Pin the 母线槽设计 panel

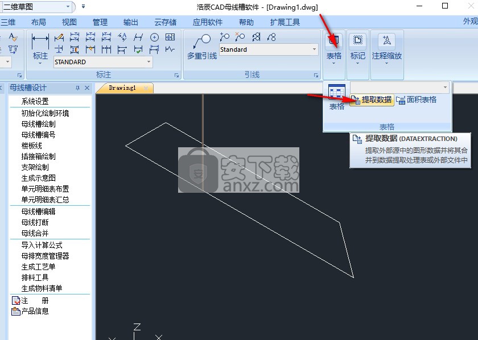click(78, 88)
